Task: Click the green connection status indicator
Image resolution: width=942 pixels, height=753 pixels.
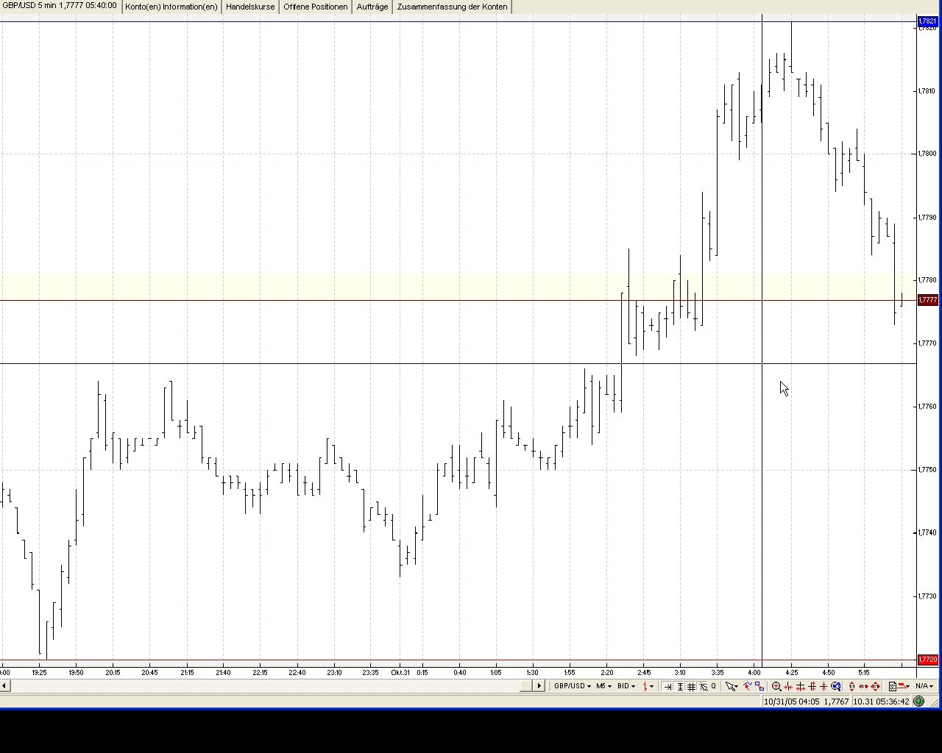Action: point(918,702)
